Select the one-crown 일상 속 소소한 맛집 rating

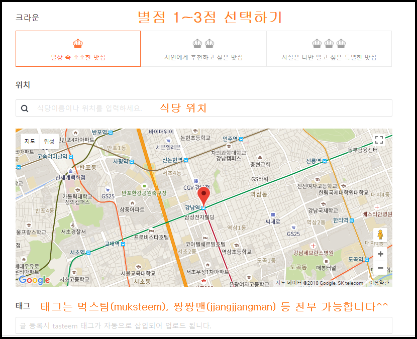[78, 49]
